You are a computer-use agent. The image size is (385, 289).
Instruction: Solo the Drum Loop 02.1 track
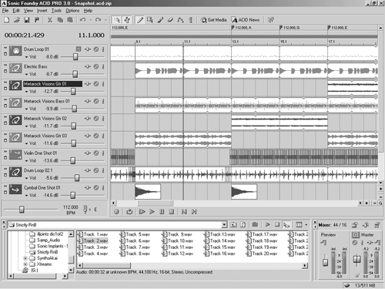tap(103, 170)
